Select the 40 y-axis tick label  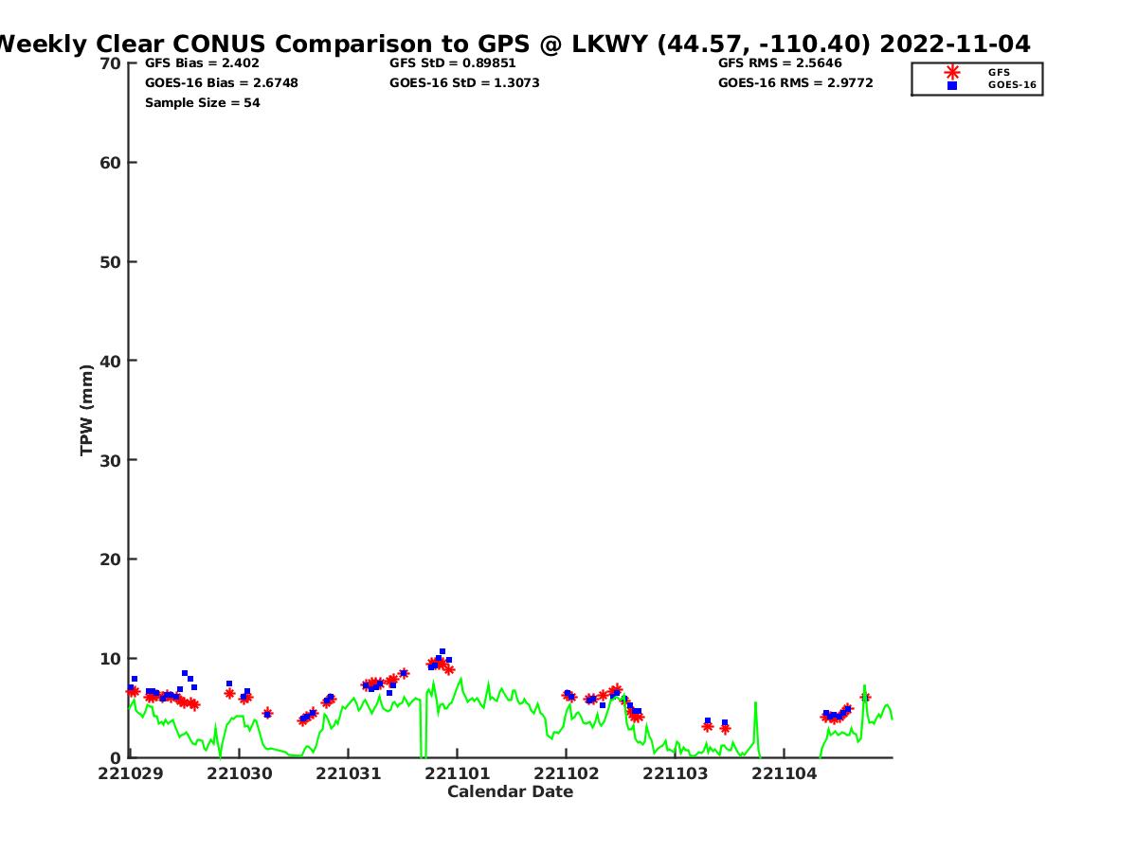click(x=110, y=361)
